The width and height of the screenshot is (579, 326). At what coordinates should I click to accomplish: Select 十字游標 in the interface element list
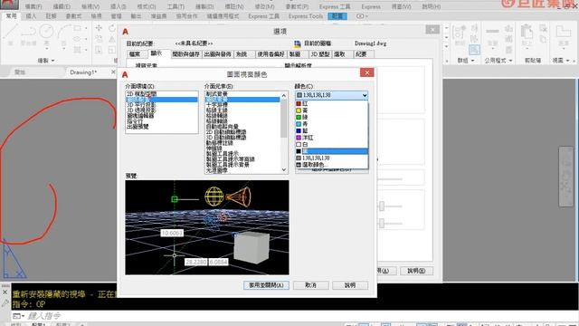point(242,105)
